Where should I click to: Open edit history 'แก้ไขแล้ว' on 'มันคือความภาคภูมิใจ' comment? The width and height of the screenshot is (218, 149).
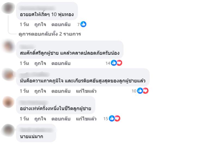pyautogui.click(x=86, y=91)
